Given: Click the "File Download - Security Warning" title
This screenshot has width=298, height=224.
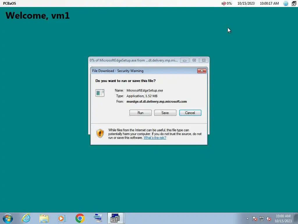Looking at the screenshot, I should click(x=118, y=71).
